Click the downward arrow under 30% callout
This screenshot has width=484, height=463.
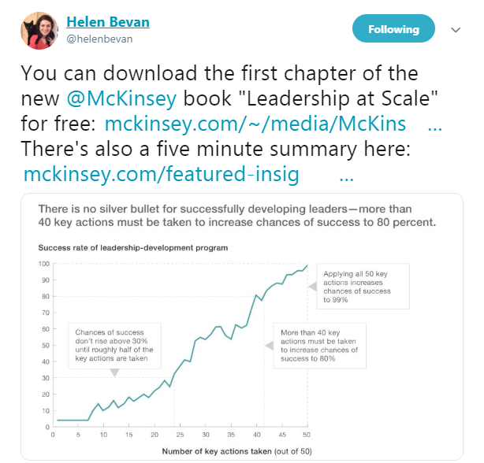pyautogui.click(x=114, y=372)
